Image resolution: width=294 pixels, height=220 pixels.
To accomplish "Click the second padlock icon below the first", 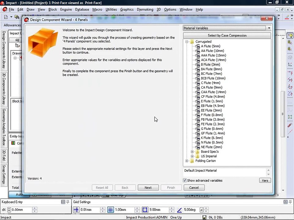I will coord(290,49).
